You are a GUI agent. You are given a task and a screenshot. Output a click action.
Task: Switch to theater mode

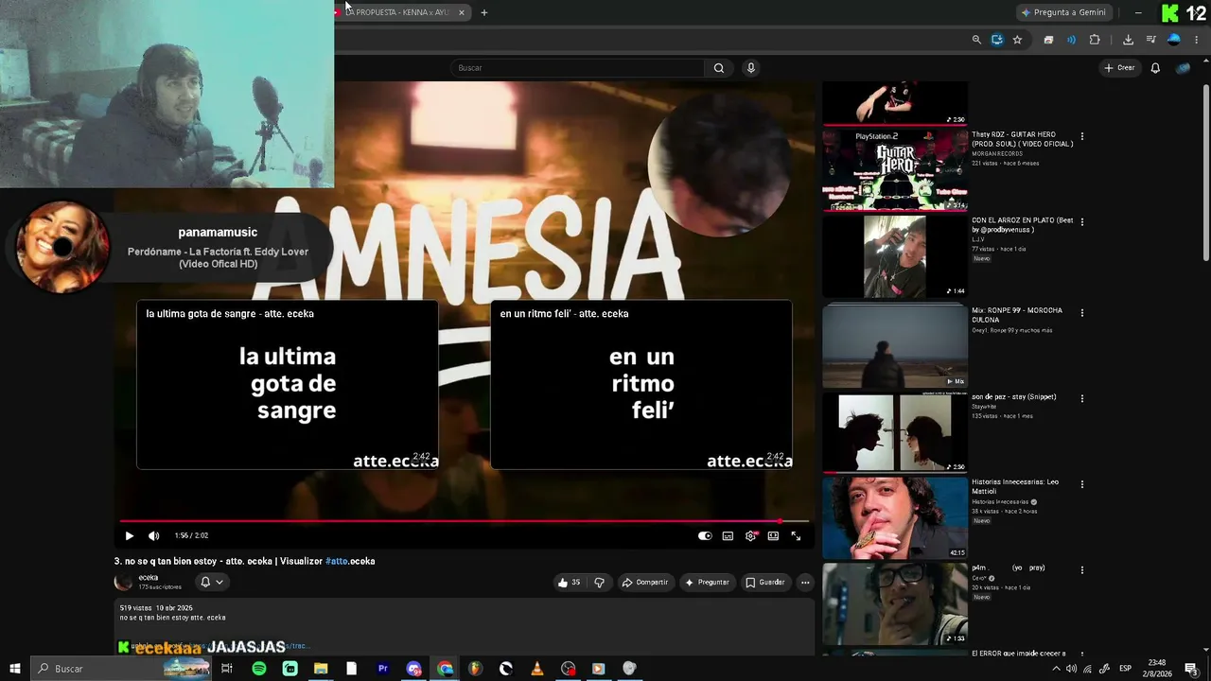[x=773, y=536]
